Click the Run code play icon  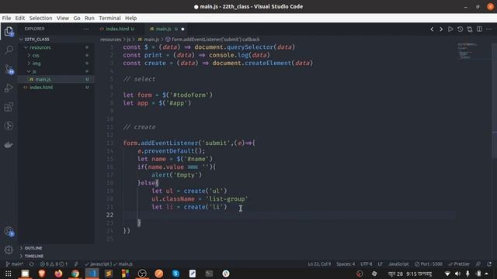tap(450, 29)
